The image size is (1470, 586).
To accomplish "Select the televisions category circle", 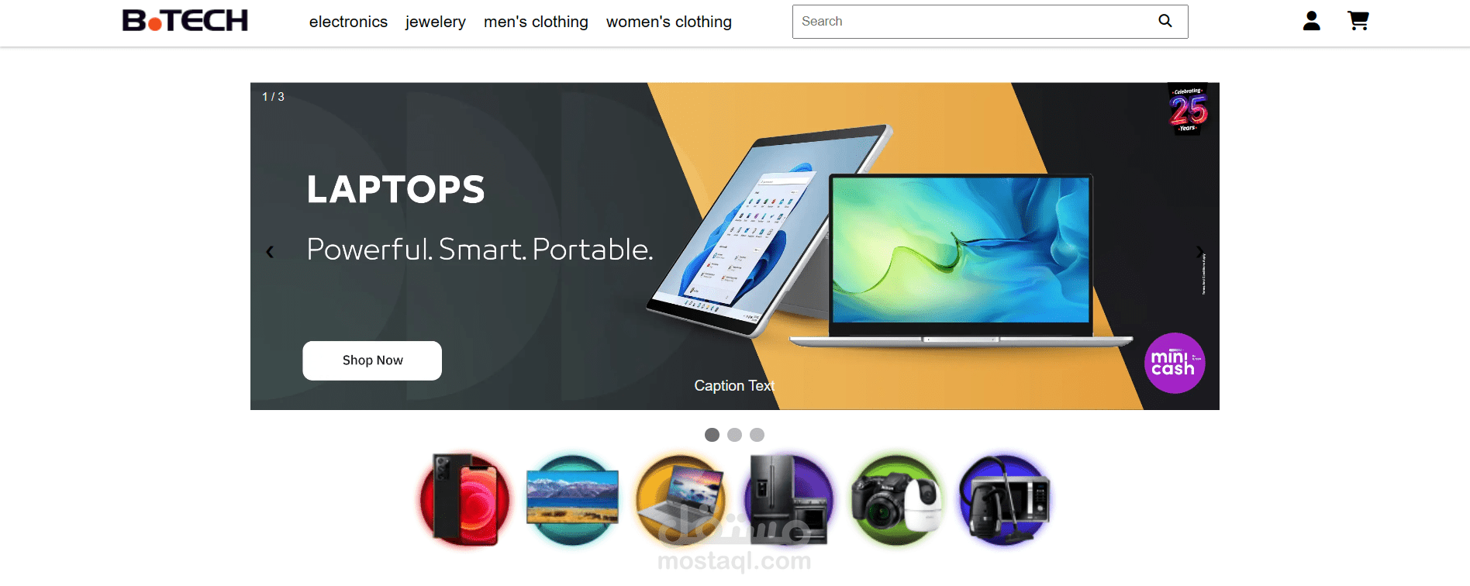I will click(572, 501).
